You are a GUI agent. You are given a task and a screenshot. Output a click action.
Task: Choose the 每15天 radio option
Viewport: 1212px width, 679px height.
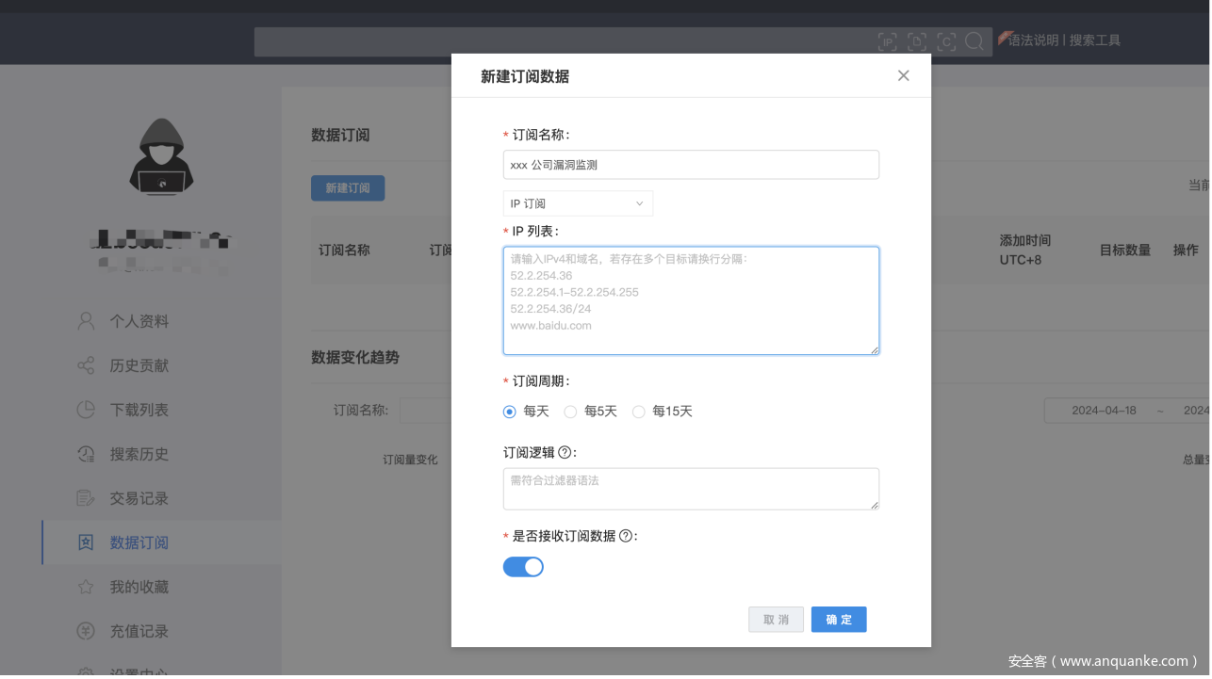pos(638,412)
